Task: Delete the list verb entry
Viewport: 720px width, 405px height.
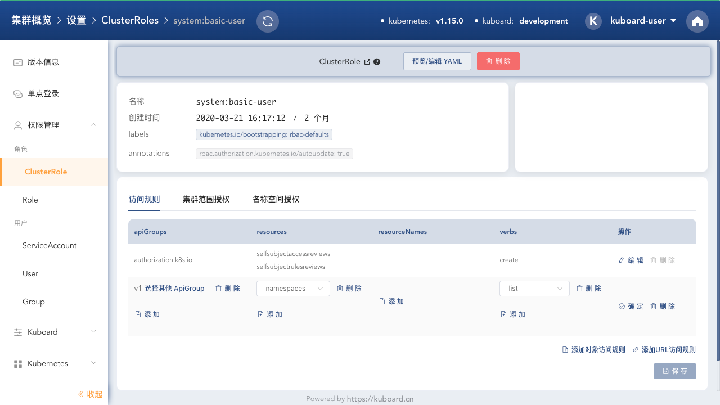Action: pos(589,288)
